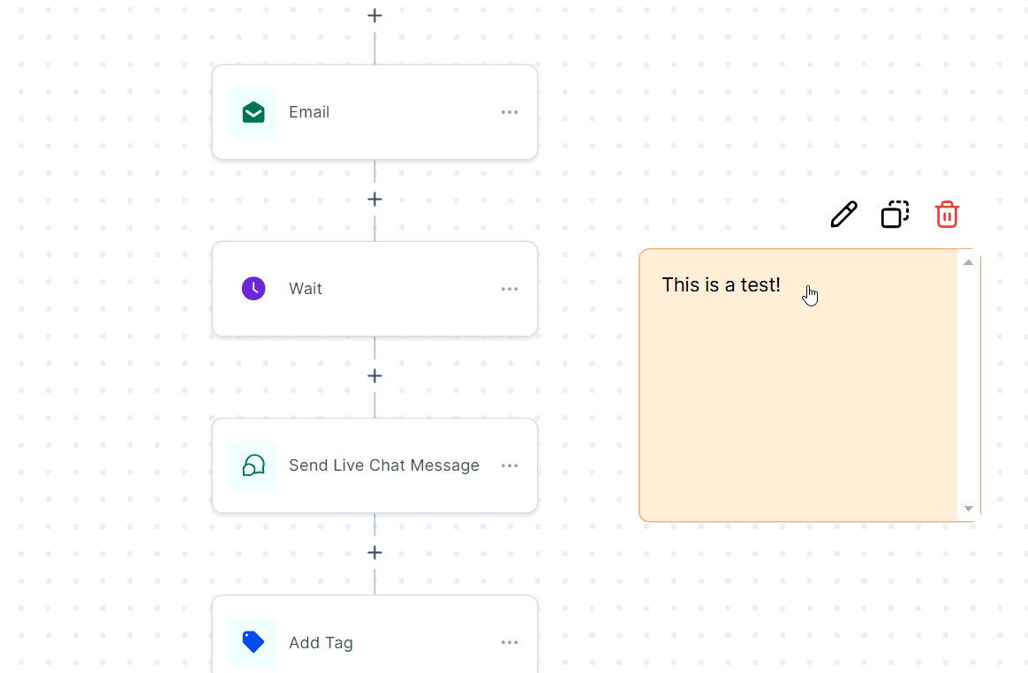
Task: Click the sticky note scrollbar up arrow
Action: [968, 261]
